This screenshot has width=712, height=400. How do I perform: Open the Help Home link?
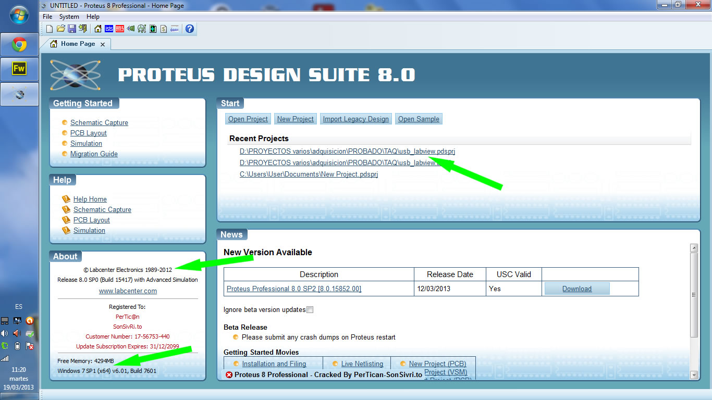(90, 199)
